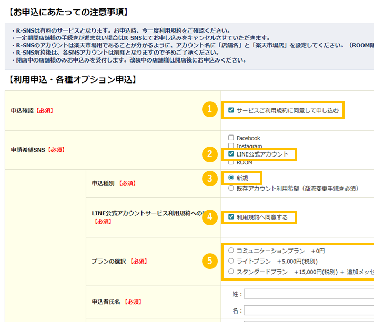
Task: Check the Facebook SNS checkbox
Action: (x=231, y=138)
